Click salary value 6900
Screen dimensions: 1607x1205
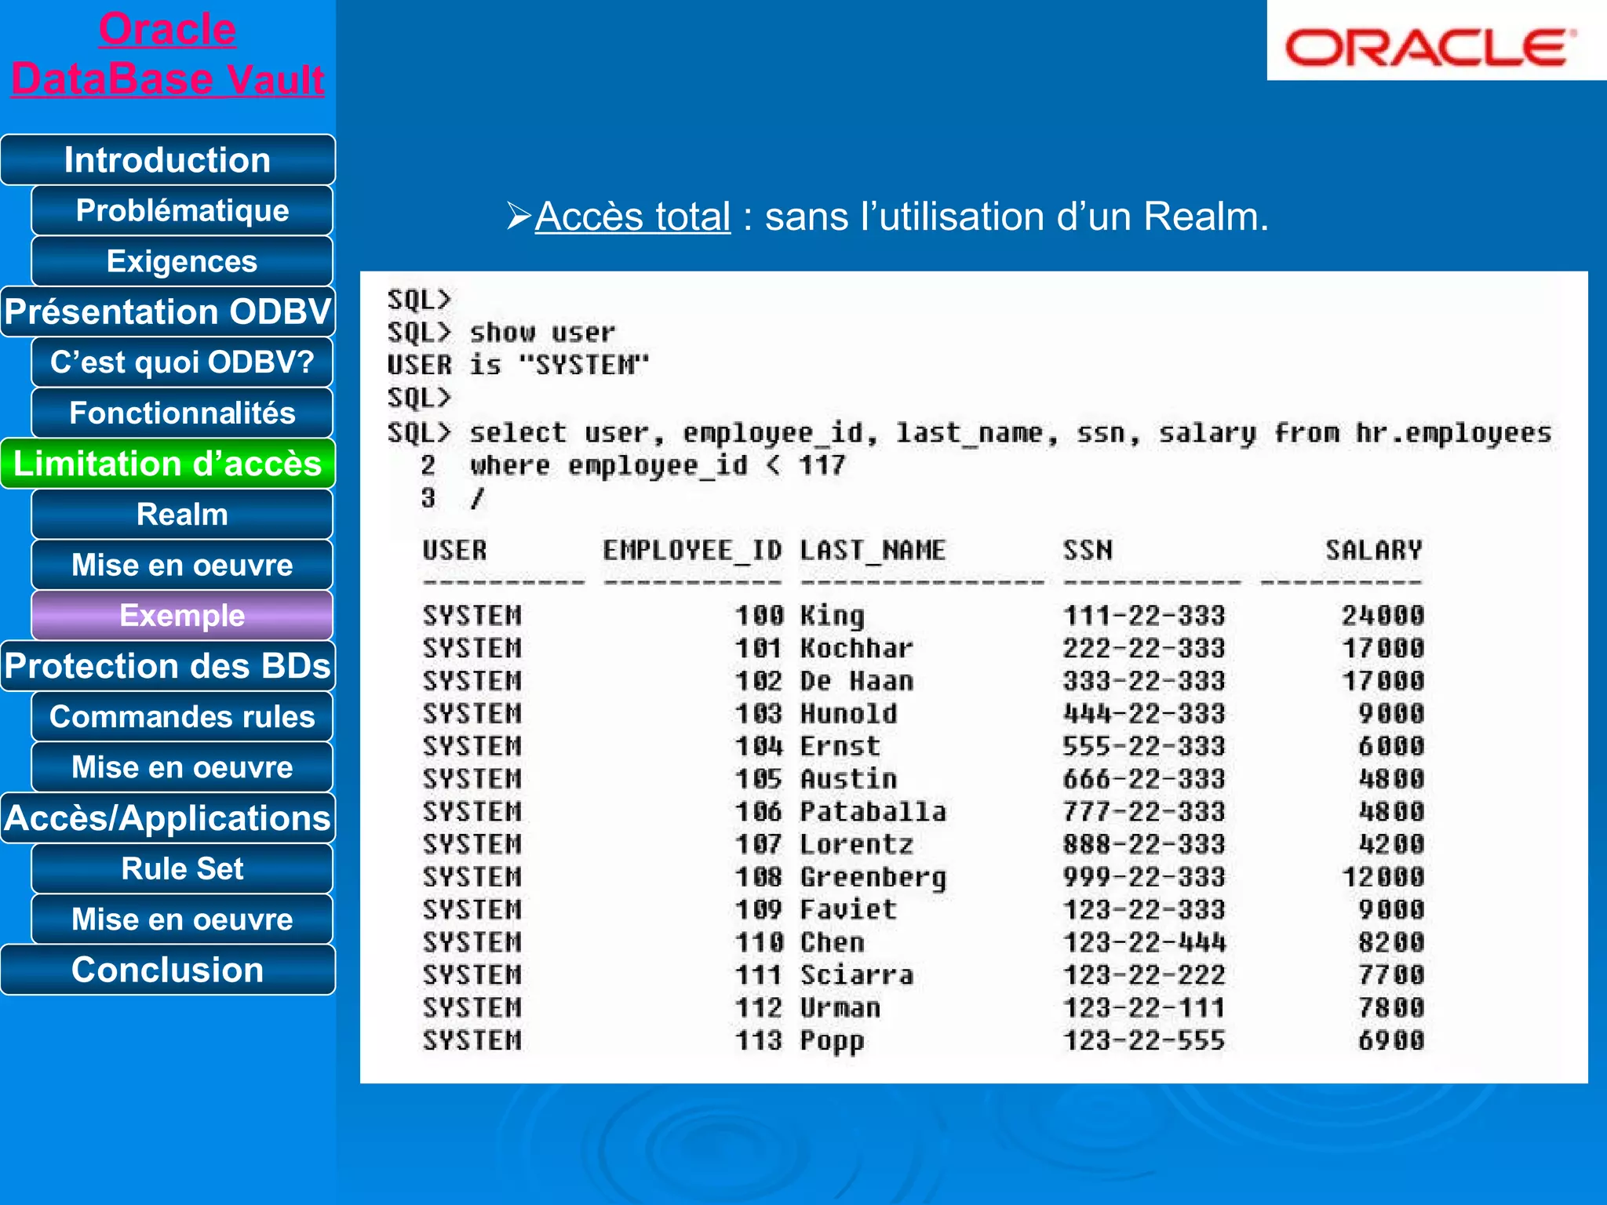click(x=1390, y=1040)
